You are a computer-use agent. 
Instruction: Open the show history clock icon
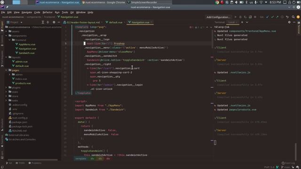tap(282, 17)
